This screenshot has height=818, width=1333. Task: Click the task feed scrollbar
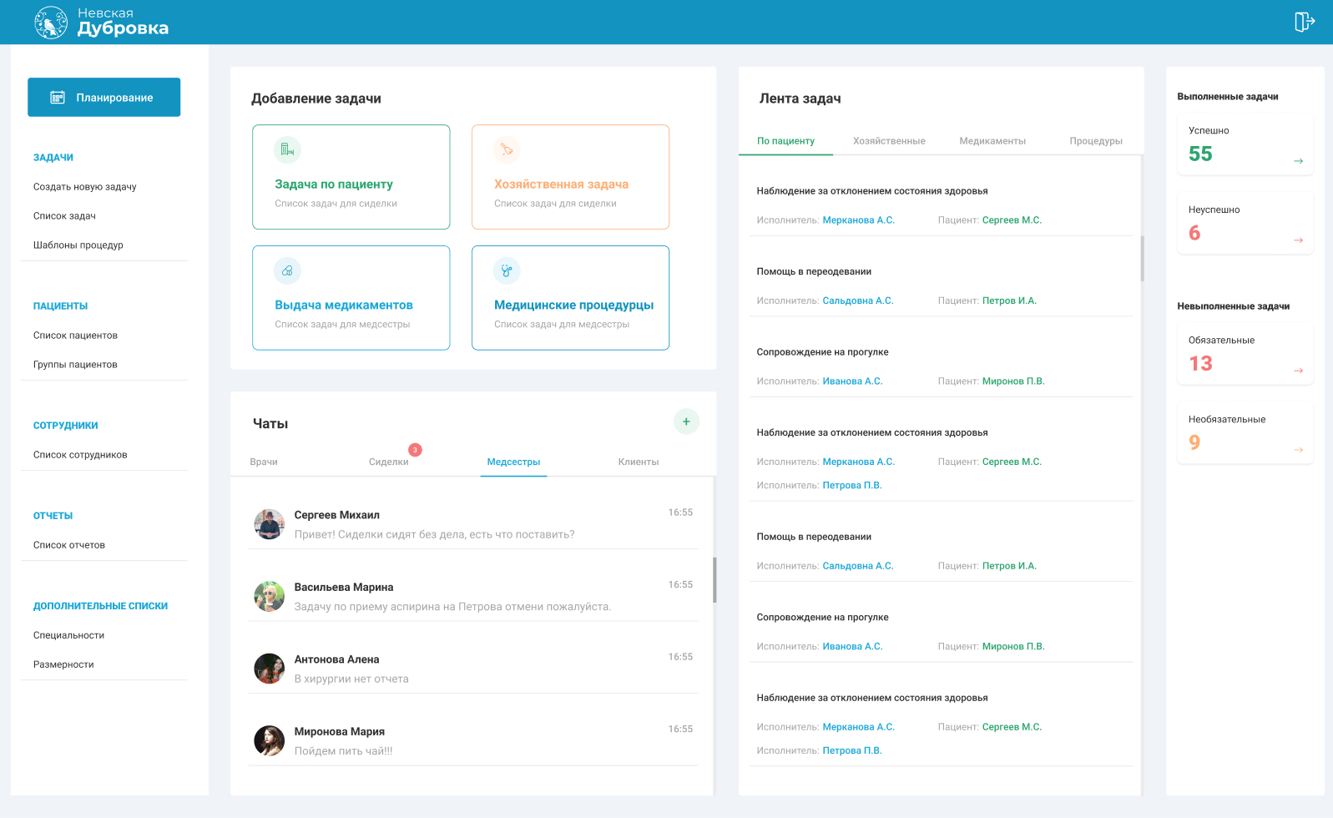1142,259
